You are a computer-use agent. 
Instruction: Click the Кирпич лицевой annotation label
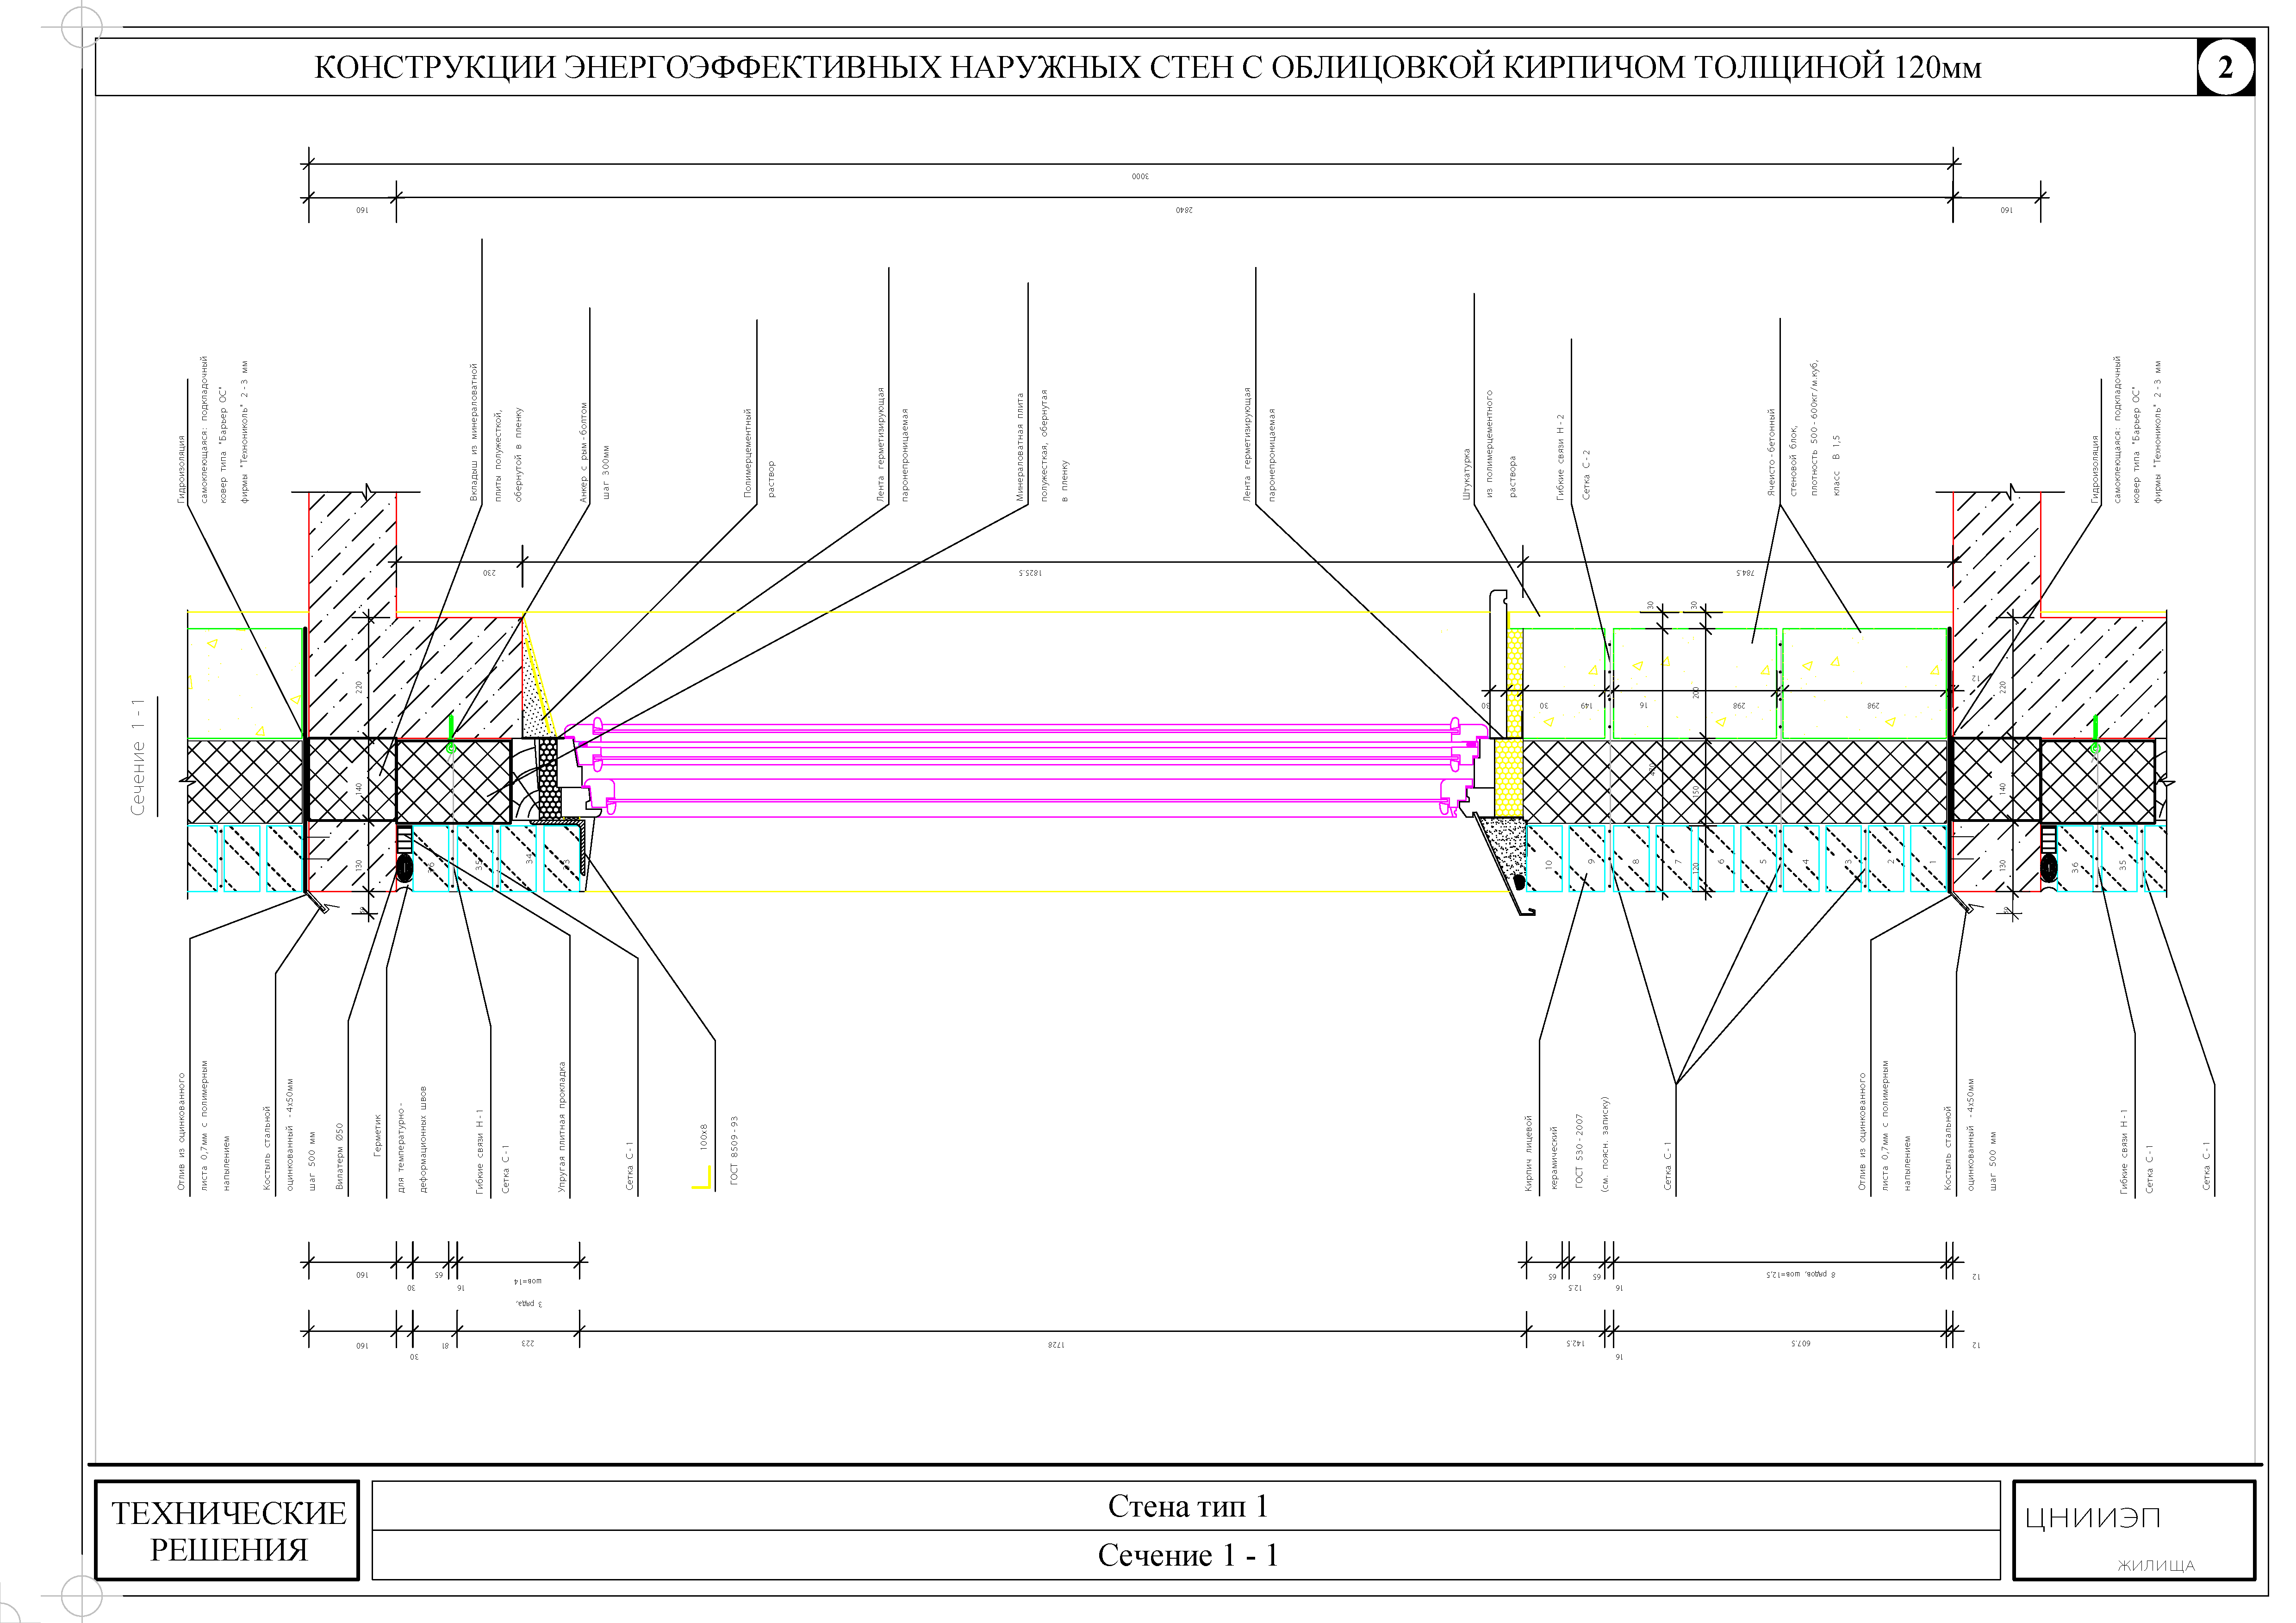(x=1528, y=1153)
